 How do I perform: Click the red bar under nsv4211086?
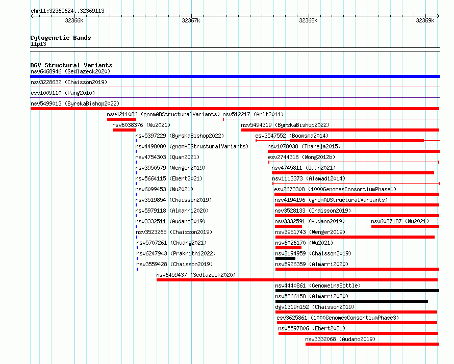[x=121, y=119]
